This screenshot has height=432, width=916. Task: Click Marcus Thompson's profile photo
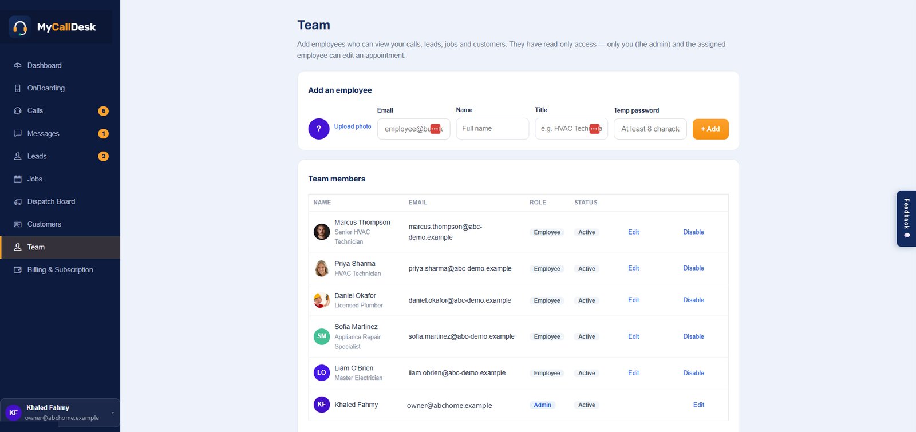point(322,232)
